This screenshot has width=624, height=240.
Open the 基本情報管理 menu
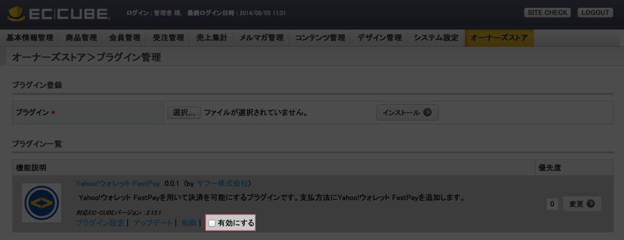(x=30, y=38)
